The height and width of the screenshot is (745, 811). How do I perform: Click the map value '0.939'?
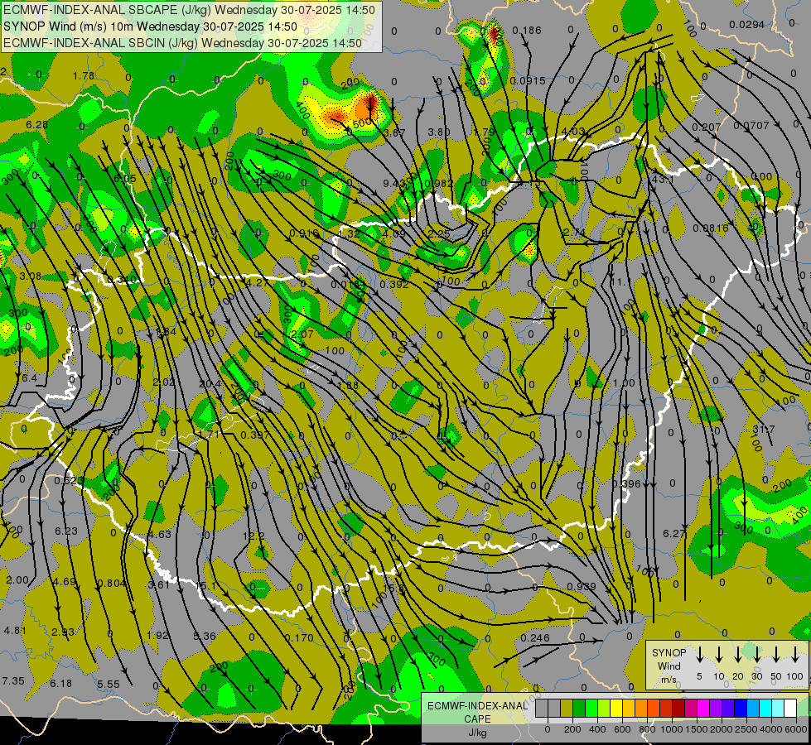pyautogui.click(x=582, y=586)
